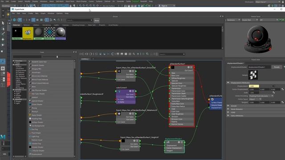Click the pin icon on Create panel header
285x160 pixels.
[73, 52]
